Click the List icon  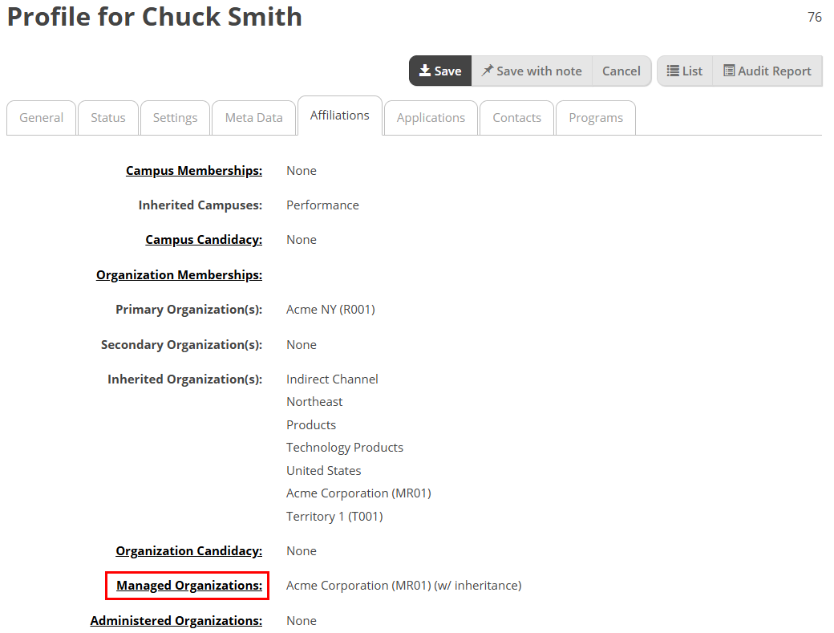tap(673, 71)
